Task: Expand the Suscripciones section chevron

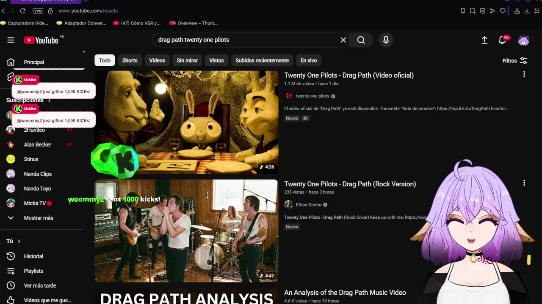Action: coord(49,100)
